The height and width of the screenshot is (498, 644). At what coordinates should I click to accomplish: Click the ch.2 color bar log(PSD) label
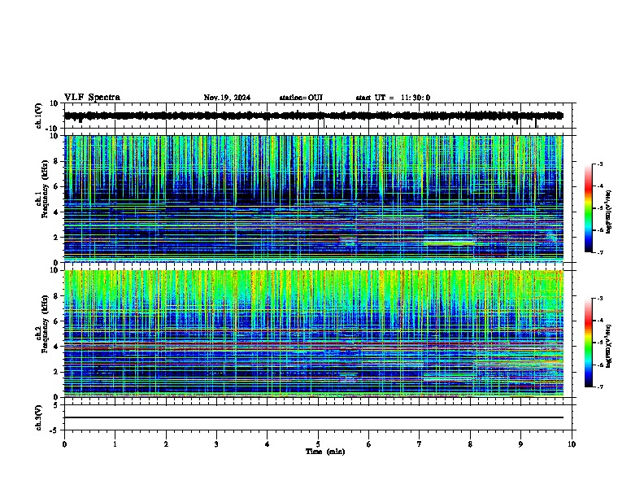[x=609, y=346]
